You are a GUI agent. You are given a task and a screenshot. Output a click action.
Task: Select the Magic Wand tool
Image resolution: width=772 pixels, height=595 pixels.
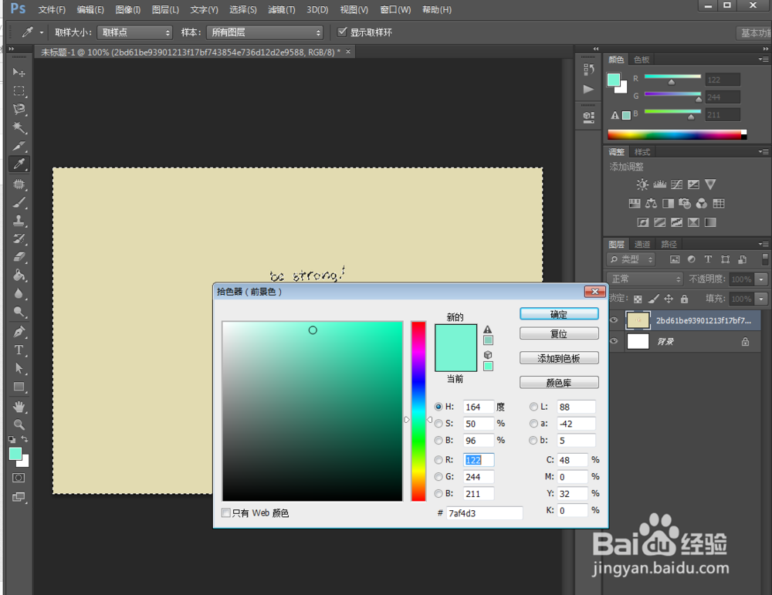(19, 128)
